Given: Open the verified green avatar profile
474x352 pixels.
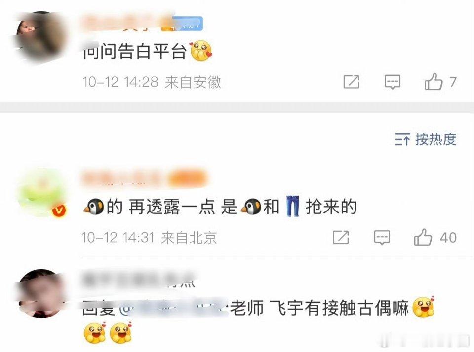Looking at the screenshot, I should coord(41,192).
